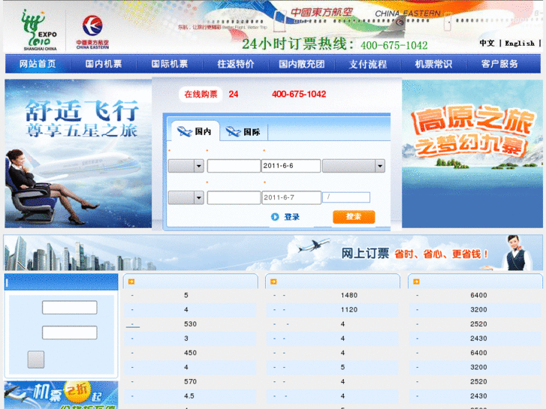Click the 在线购票 label
The width and height of the screenshot is (546, 409).
point(201,95)
